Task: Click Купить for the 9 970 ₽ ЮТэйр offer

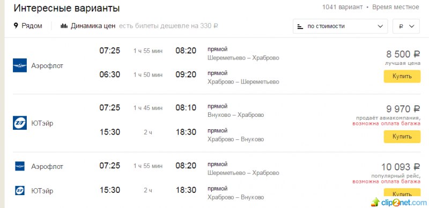Action: click(x=402, y=137)
